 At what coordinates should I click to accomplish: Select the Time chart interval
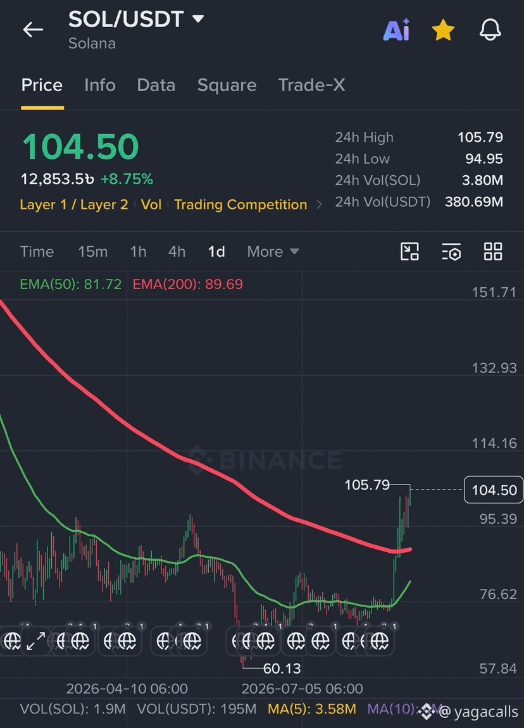point(37,252)
